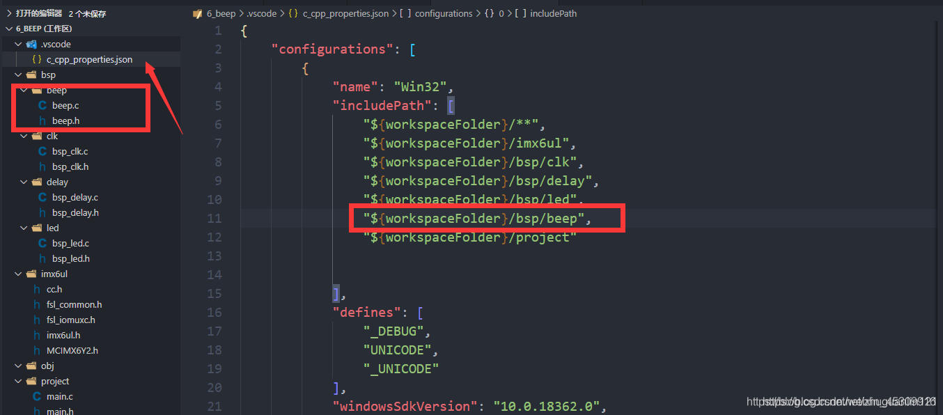This screenshot has height=415, width=943.
Task: Collapse the project folder chevron
Action: tap(18, 381)
